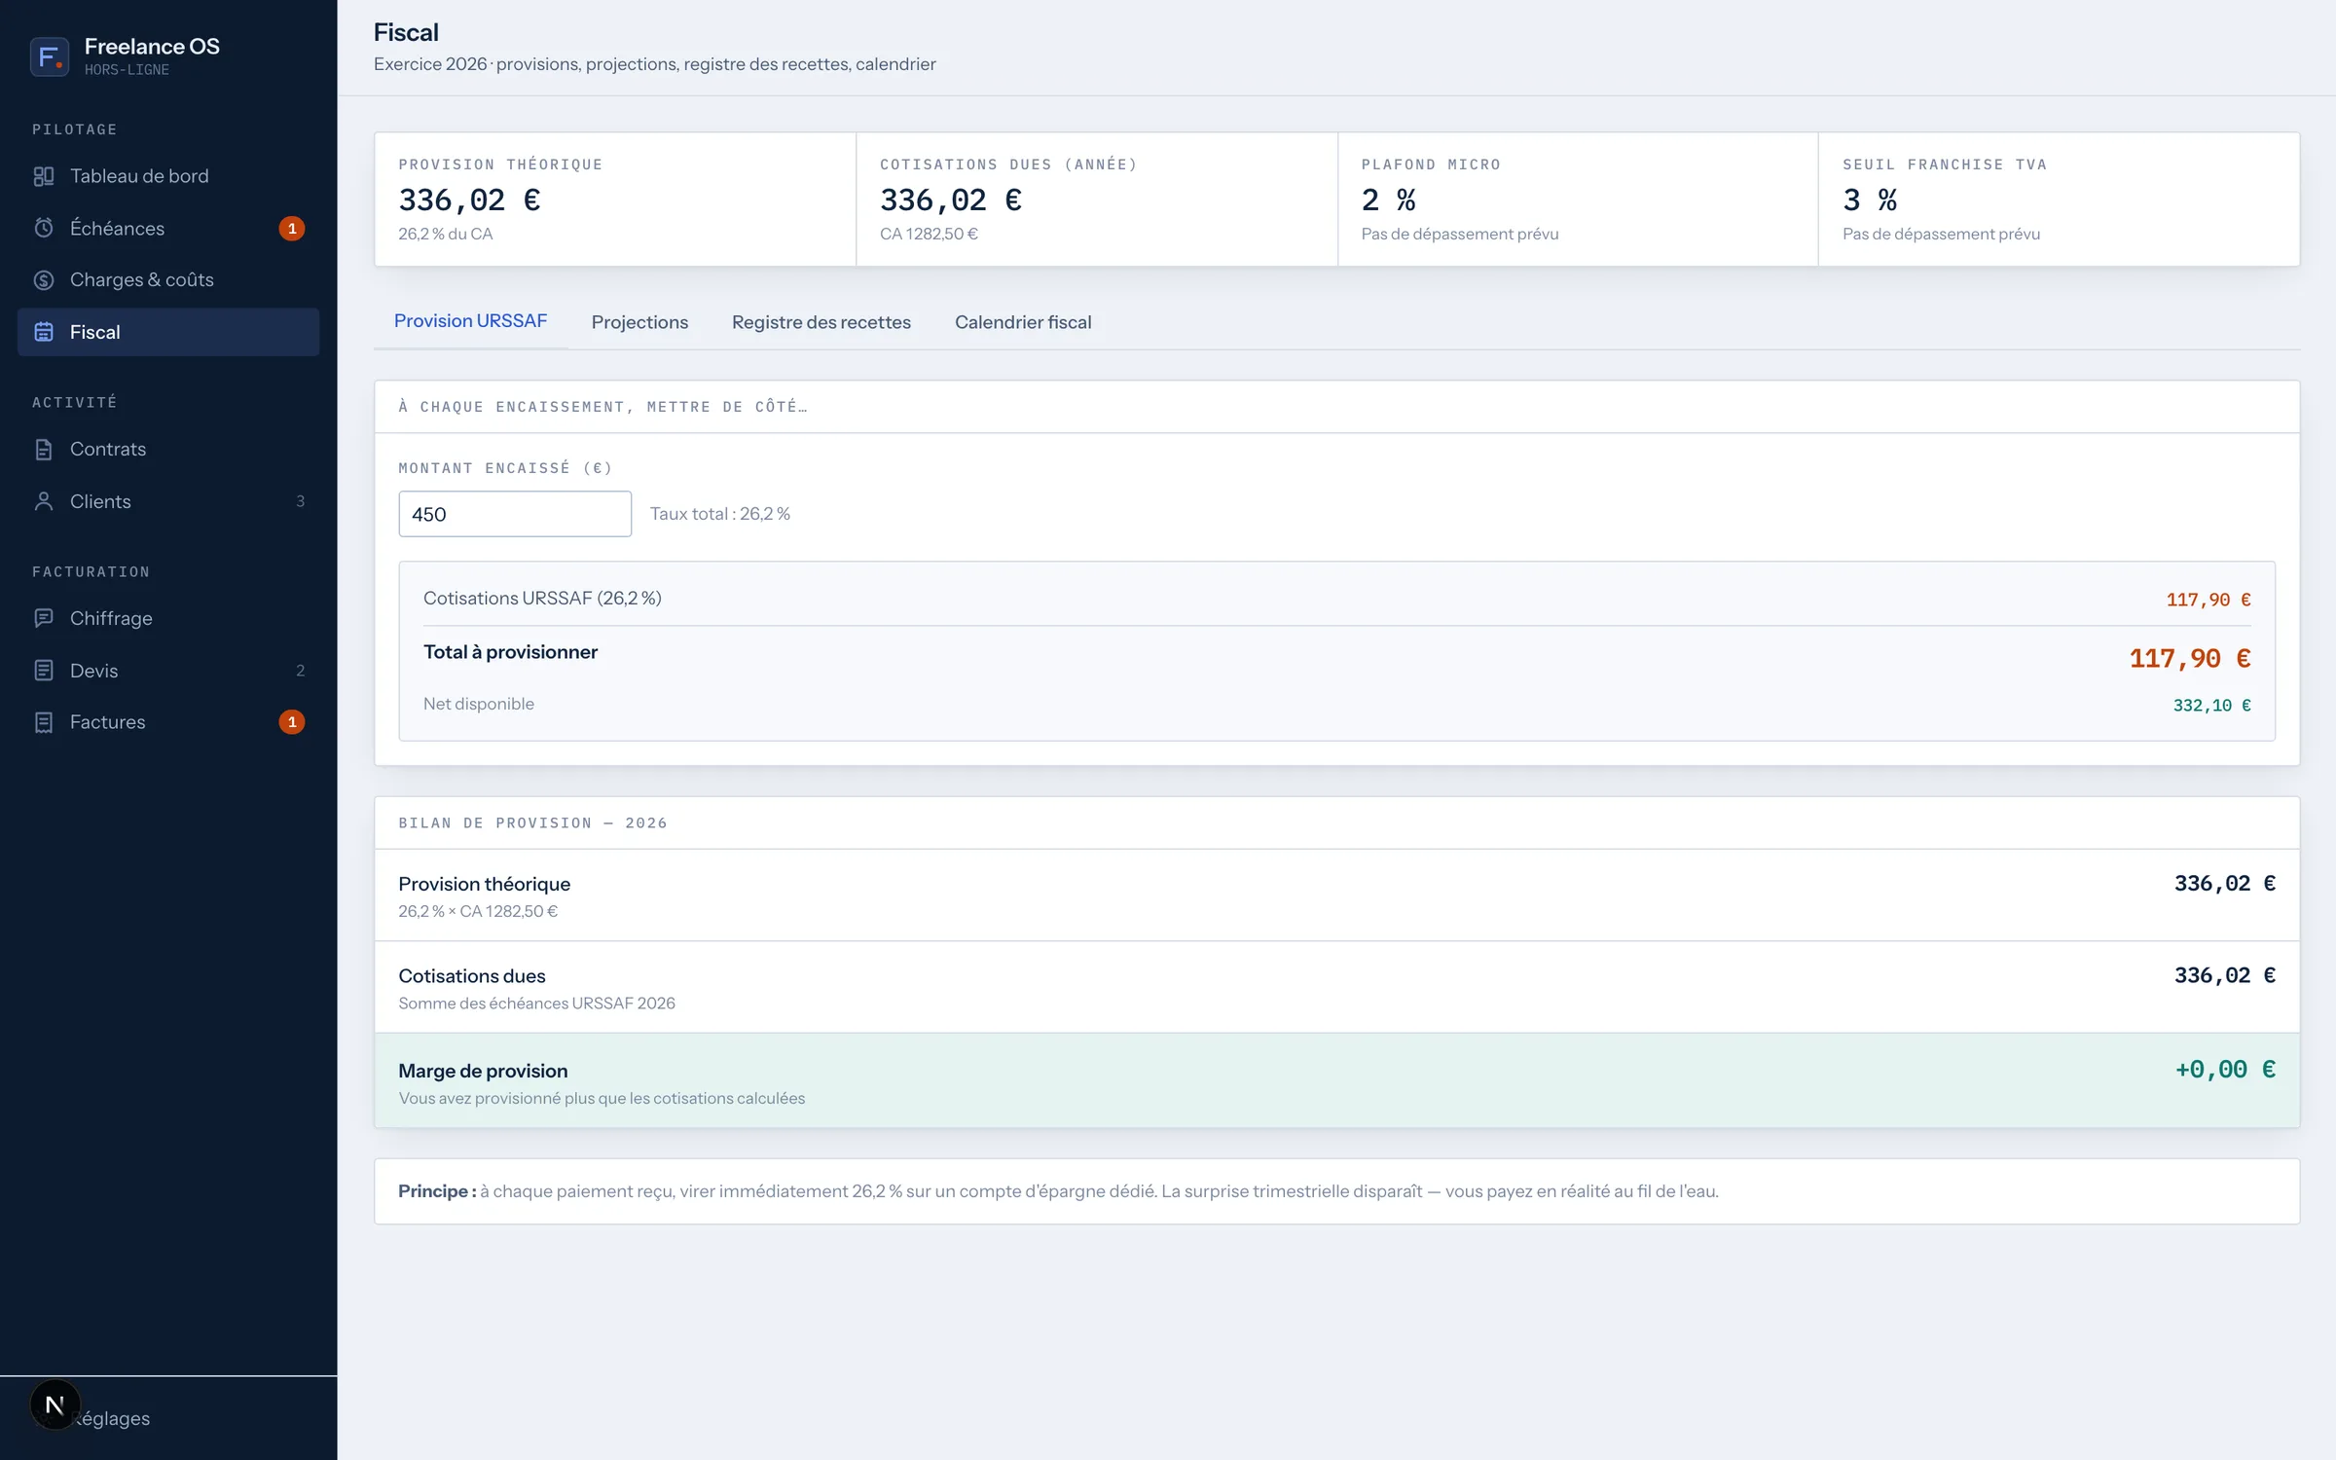Image resolution: width=2336 pixels, height=1460 pixels.
Task: Click the Échéances clock icon
Action: coord(44,228)
